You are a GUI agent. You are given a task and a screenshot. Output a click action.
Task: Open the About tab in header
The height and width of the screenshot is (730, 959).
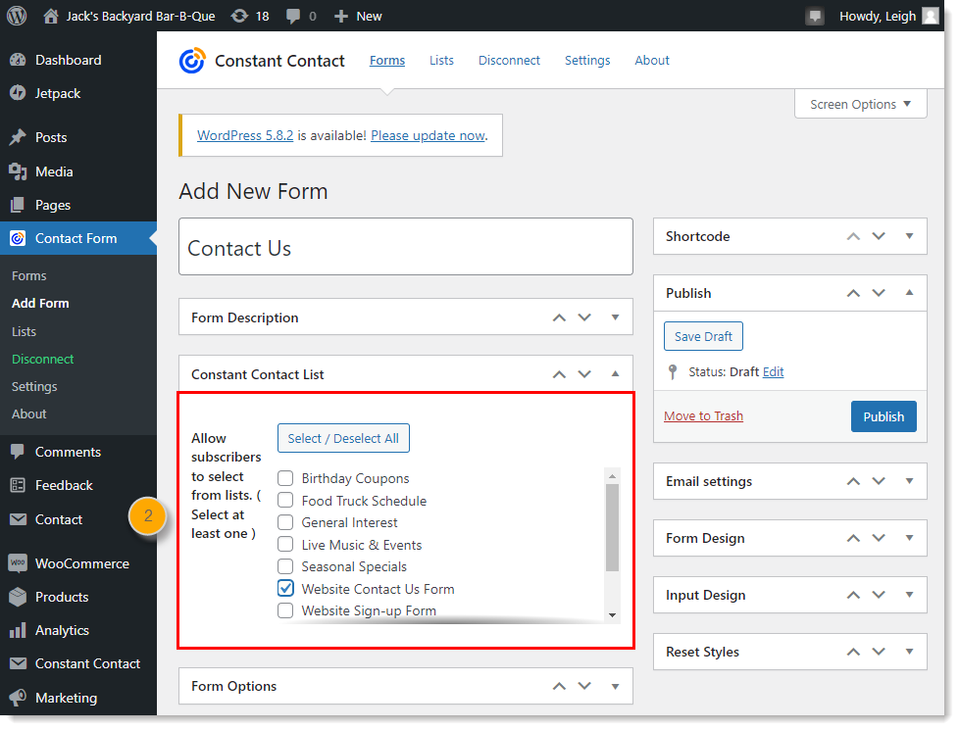pos(652,60)
